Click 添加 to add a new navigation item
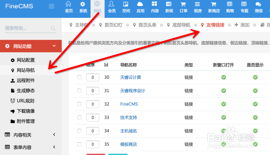 point(244,25)
